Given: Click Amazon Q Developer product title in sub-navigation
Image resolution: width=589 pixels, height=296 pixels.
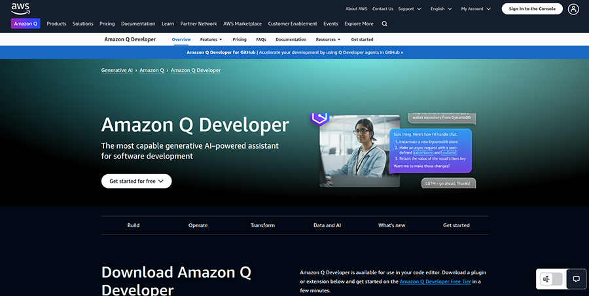Looking at the screenshot, I should click(130, 39).
